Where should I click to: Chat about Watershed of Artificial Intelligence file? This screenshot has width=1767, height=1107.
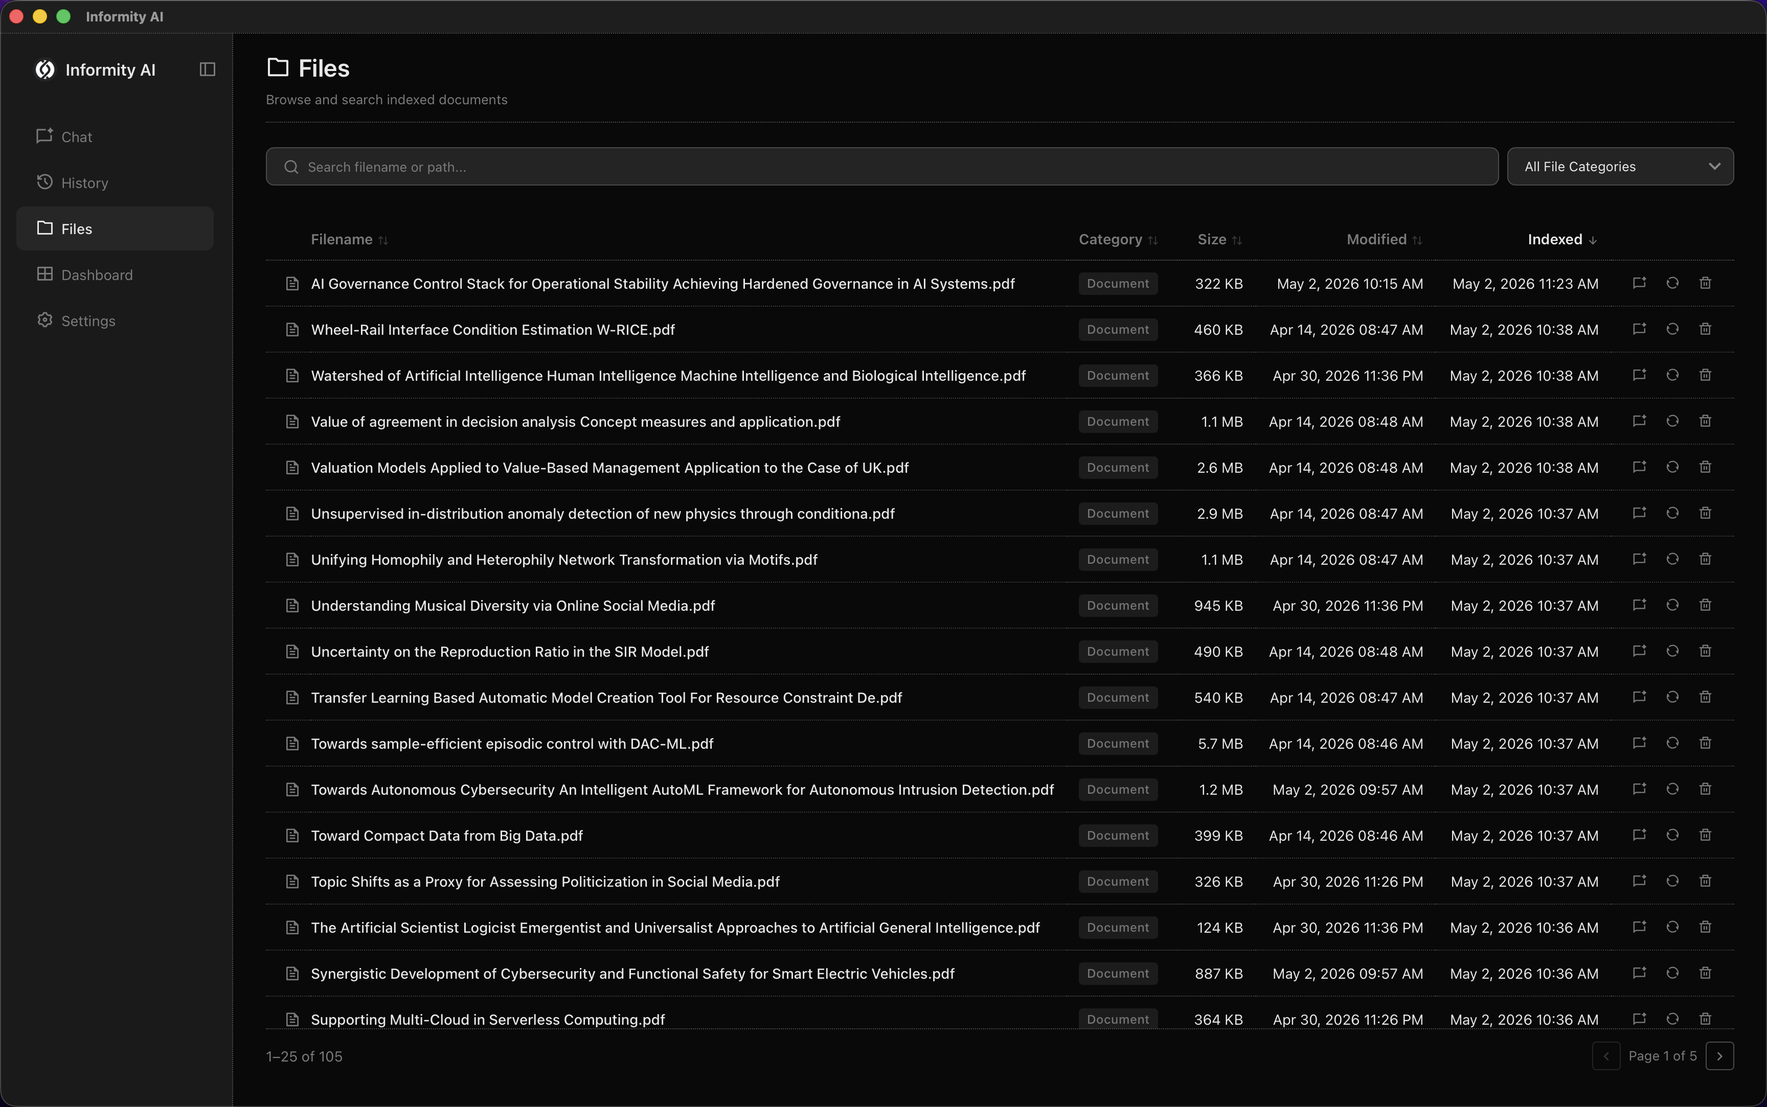tap(1640, 376)
